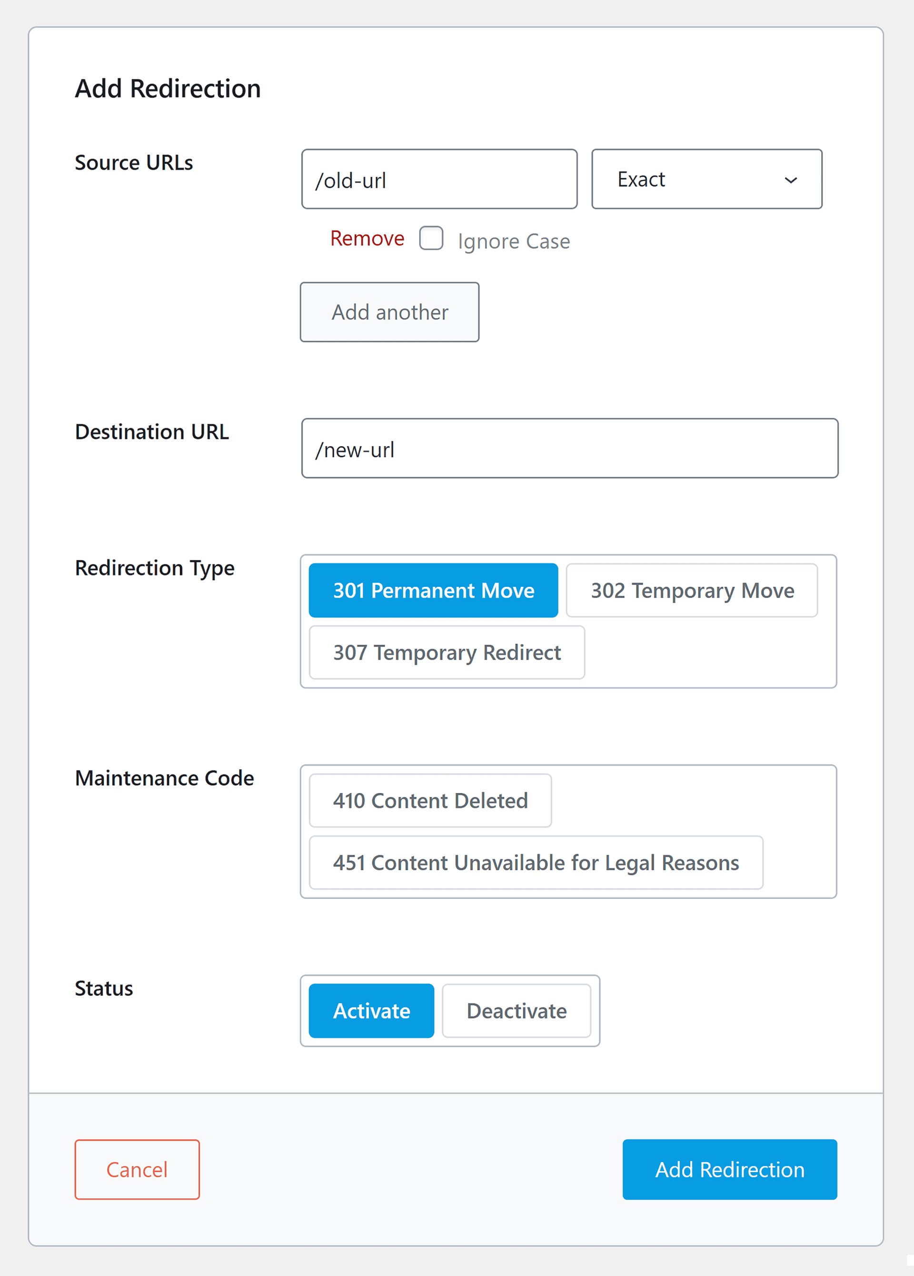This screenshot has height=1276, width=914.
Task: Click into the /new-url destination field
Action: click(x=569, y=448)
